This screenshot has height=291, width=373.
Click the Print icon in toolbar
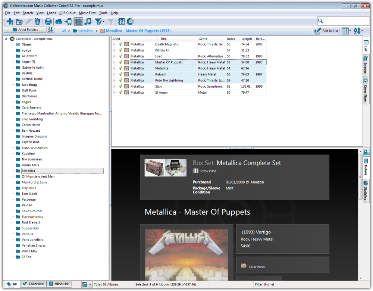coord(48,22)
